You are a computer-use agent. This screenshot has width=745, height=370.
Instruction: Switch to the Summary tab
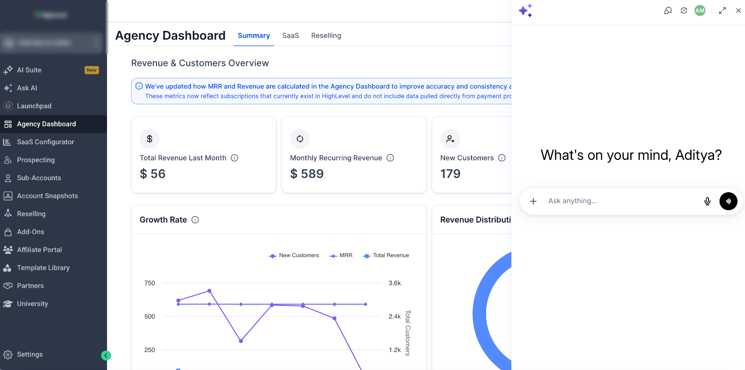click(x=254, y=35)
